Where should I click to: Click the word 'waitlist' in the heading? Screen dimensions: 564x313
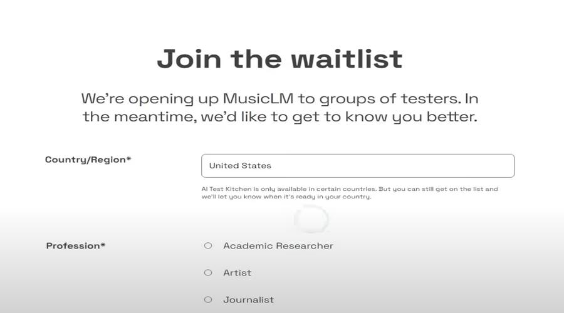pos(346,59)
